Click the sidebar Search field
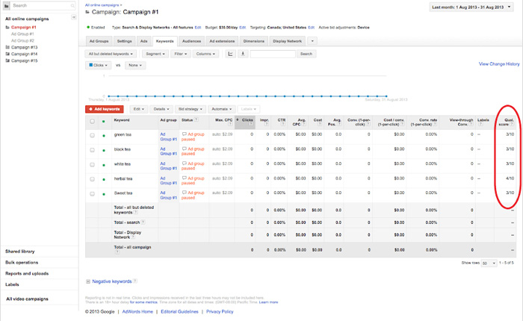The width and height of the screenshot is (523, 321). [43, 6]
